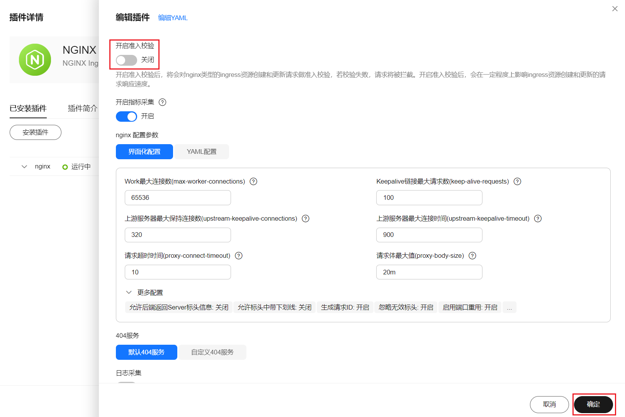Edit the upstream-keepalive-timeout field 900

[x=429, y=235]
